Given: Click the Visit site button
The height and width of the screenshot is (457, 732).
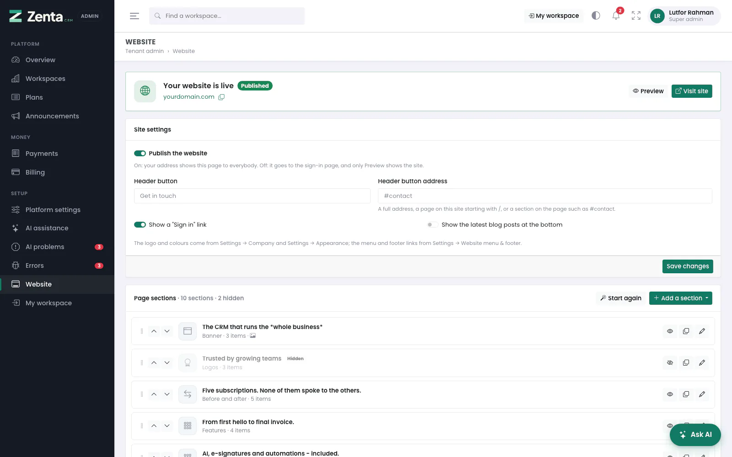Looking at the screenshot, I should tap(692, 91).
